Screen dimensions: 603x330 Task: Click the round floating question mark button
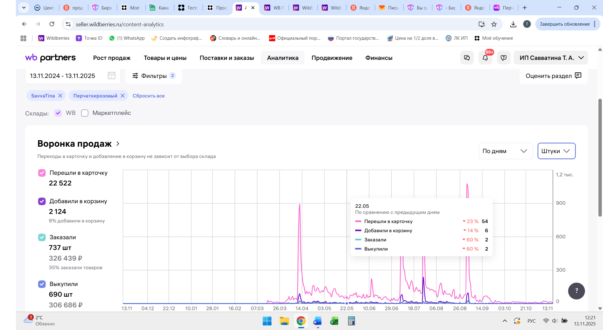(576, 291)
